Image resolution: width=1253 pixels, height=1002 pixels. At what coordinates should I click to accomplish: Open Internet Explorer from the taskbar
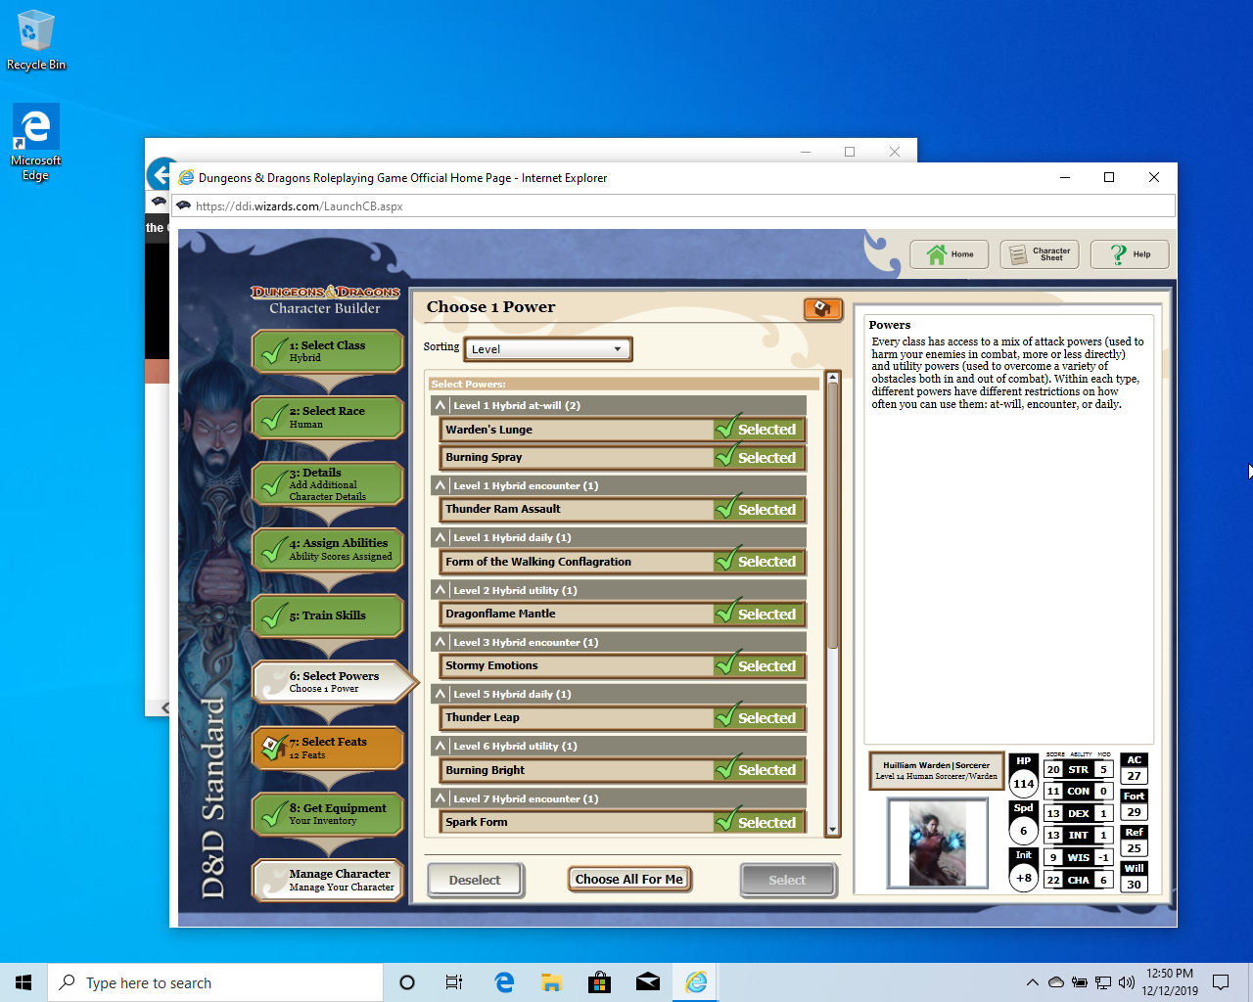click(x=695, y=982)
